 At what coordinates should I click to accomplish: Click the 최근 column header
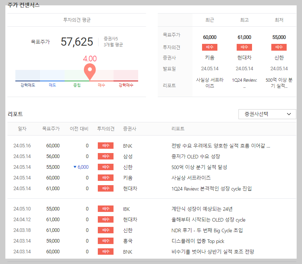210,20
